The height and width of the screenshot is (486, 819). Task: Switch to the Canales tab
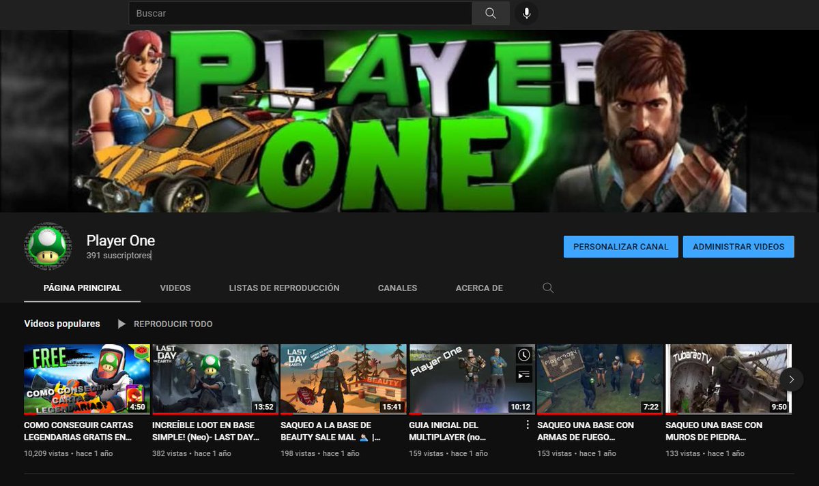[398, 288]
